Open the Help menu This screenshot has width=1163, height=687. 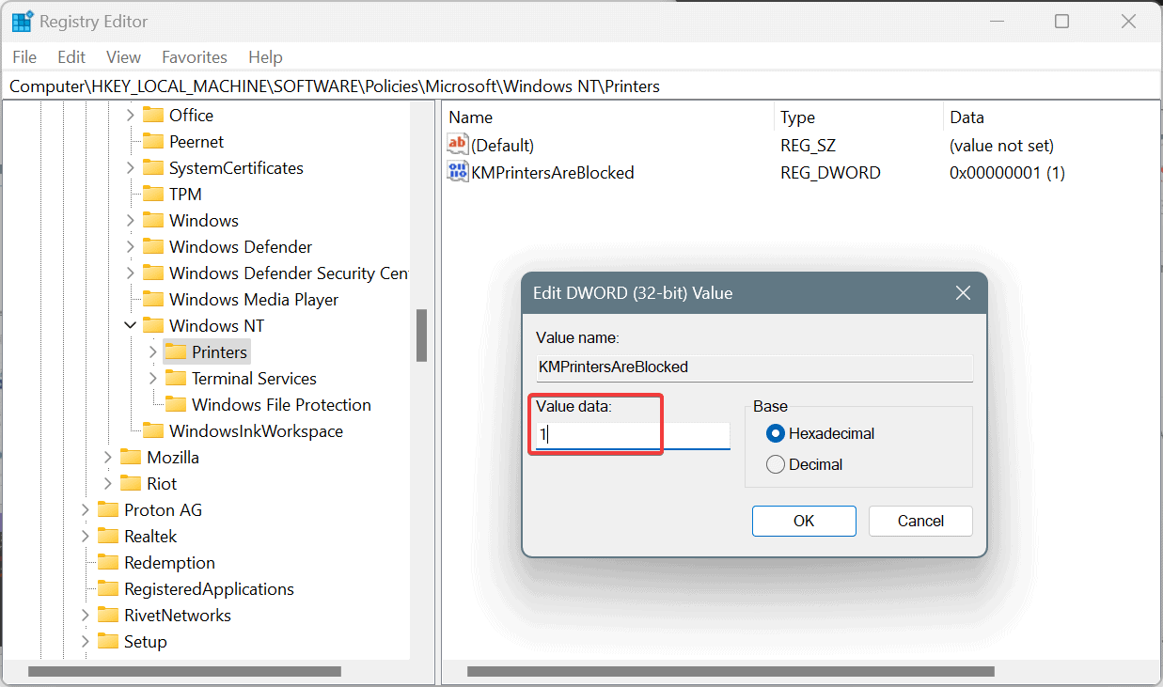pyautogui.click(x=265, y=57)
